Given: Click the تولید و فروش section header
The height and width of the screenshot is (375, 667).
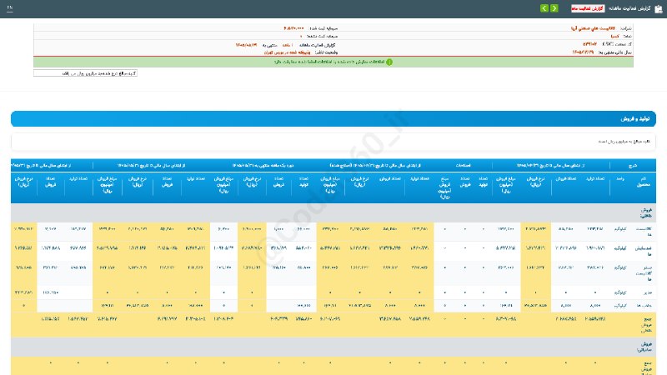Looking at the screenshot, I should click(x=333, y=118).
